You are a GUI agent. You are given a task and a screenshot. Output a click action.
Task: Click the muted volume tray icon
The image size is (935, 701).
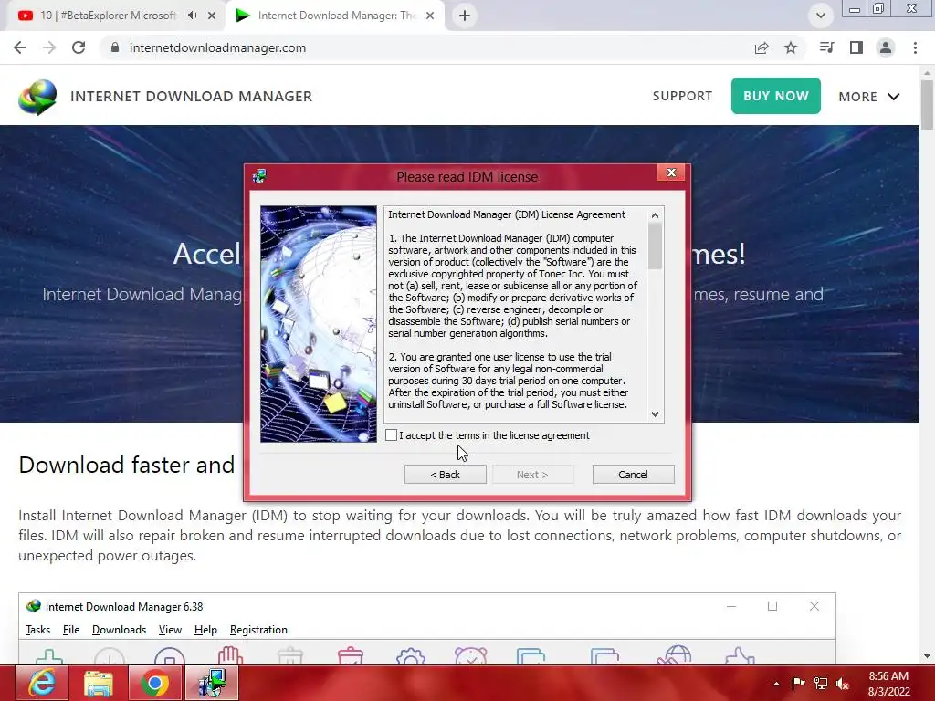click(x=843, y=684)
